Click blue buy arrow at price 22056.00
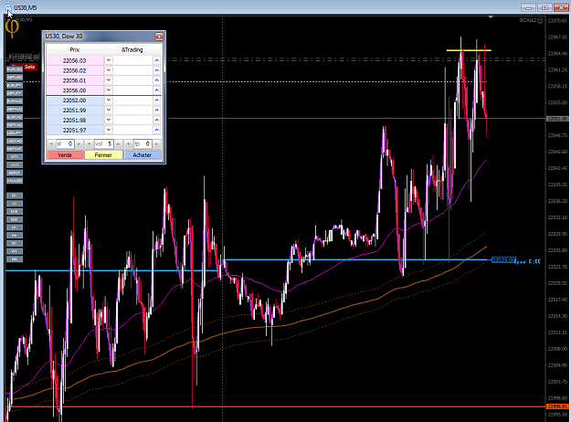This screenshot has width=571, height=422. [156, 90]
